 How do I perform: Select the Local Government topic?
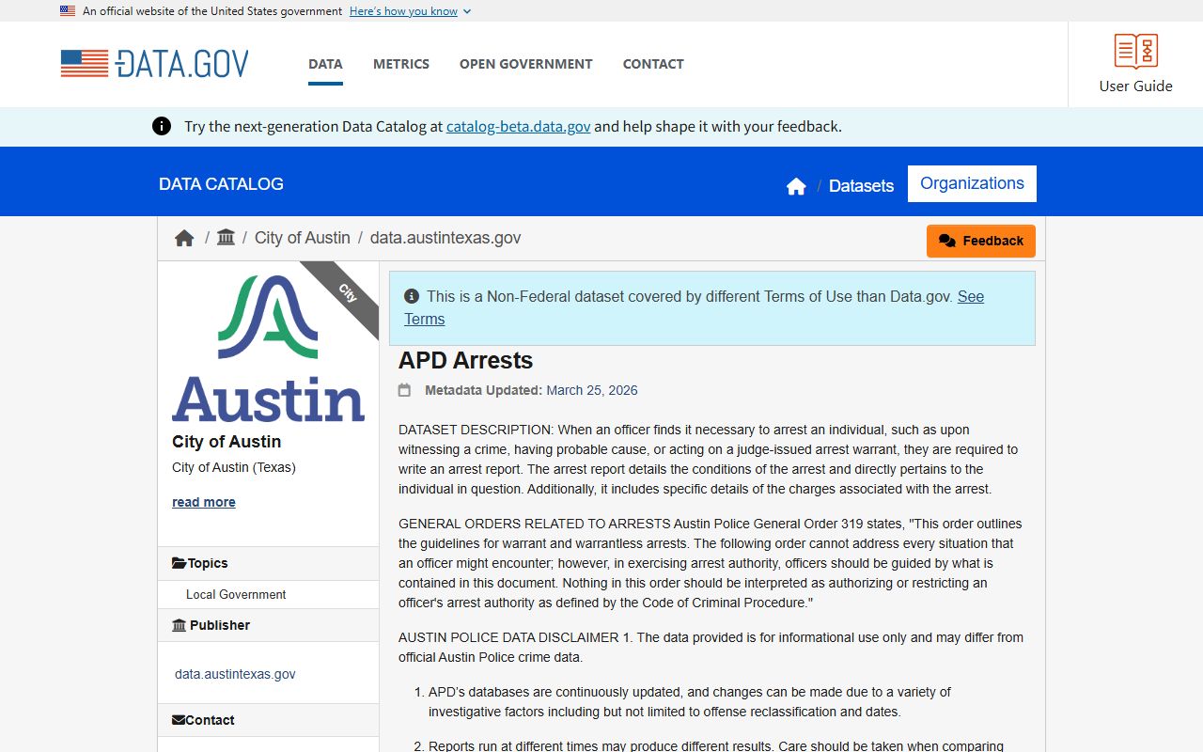click(236, 594)
